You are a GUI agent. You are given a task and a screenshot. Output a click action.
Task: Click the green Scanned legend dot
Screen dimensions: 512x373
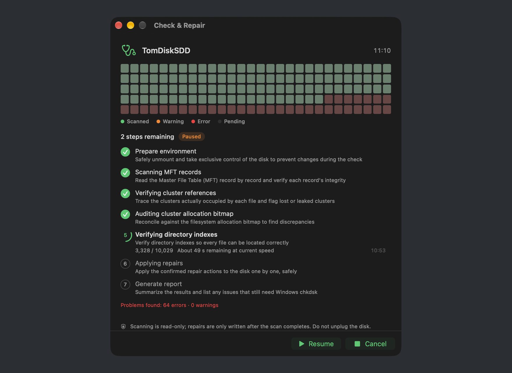tap(122, 122)
